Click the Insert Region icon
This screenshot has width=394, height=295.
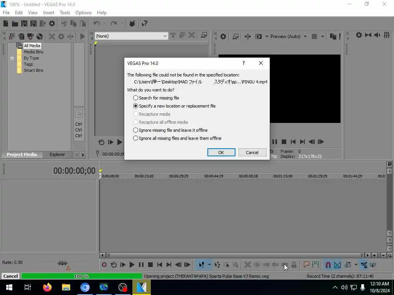(x=316, y=265)
